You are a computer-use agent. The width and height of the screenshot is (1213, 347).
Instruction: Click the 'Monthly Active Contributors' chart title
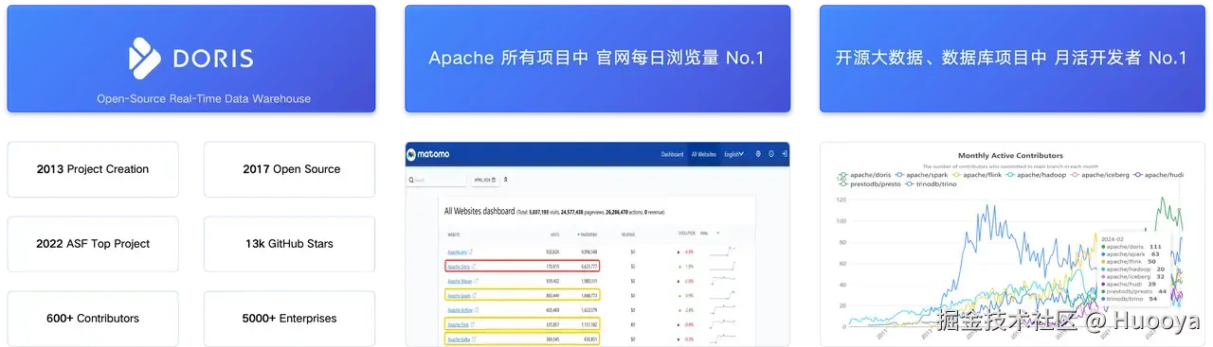coord(1010,155)
